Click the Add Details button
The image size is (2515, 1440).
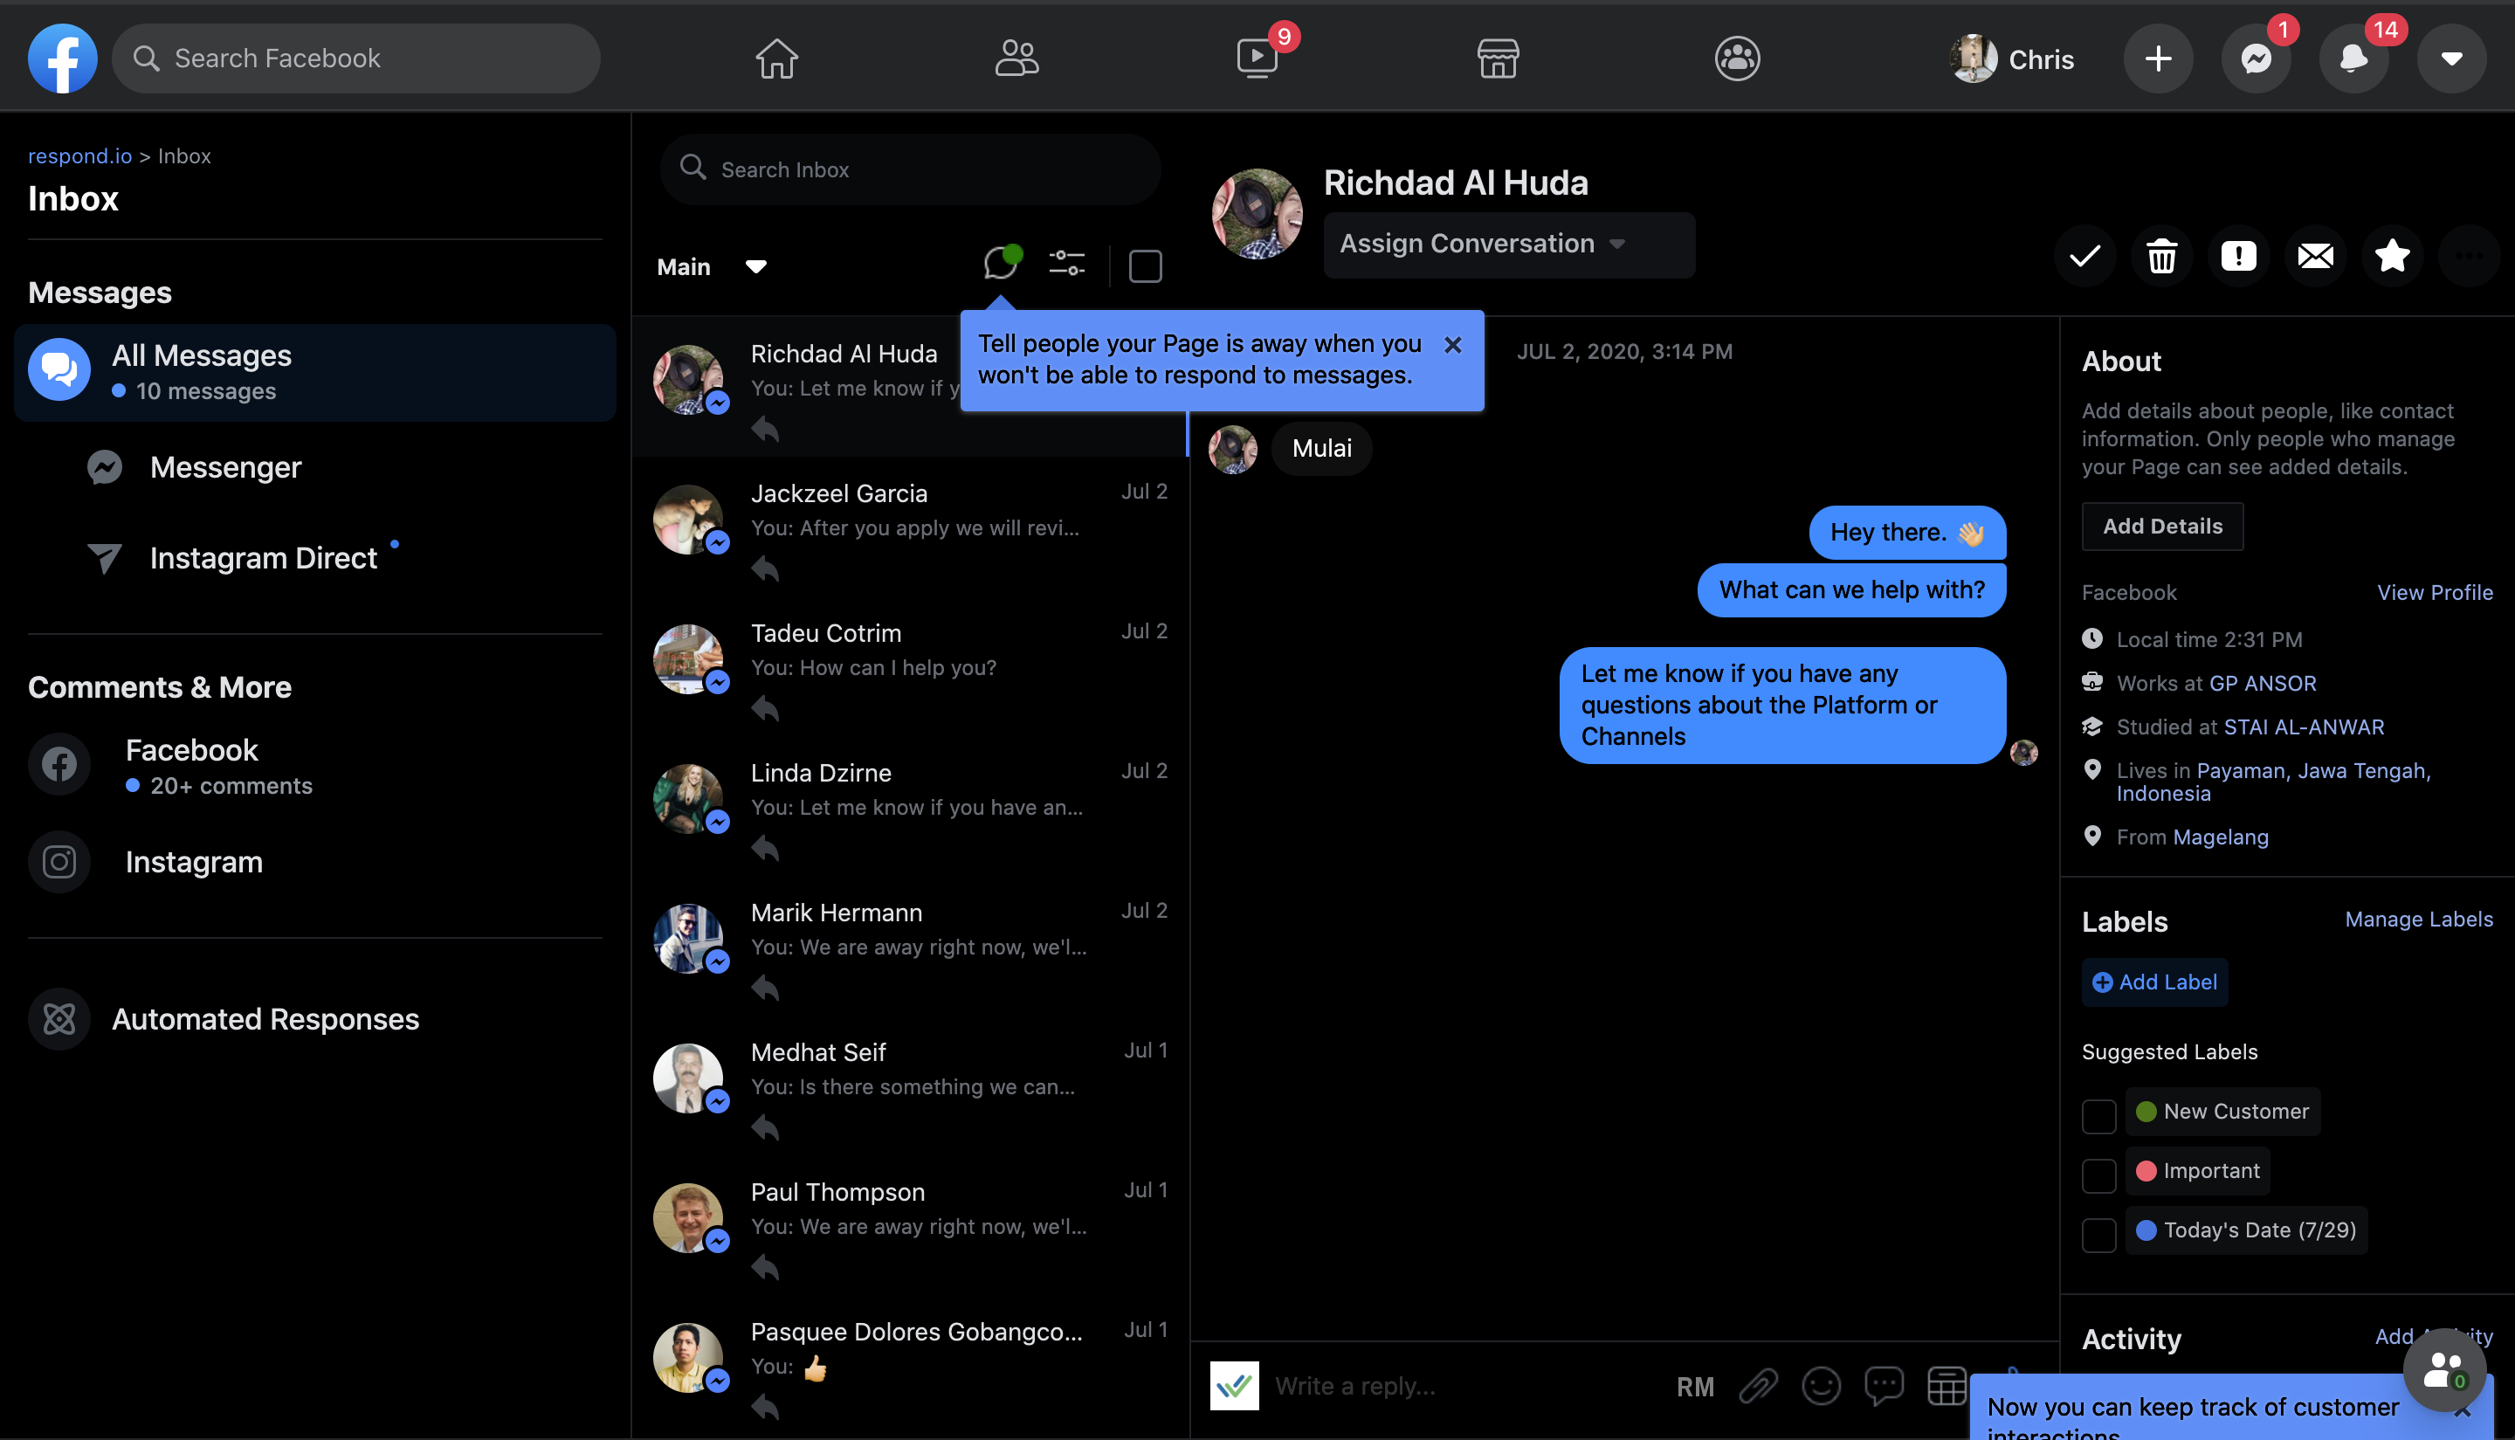coord(2162,527)
